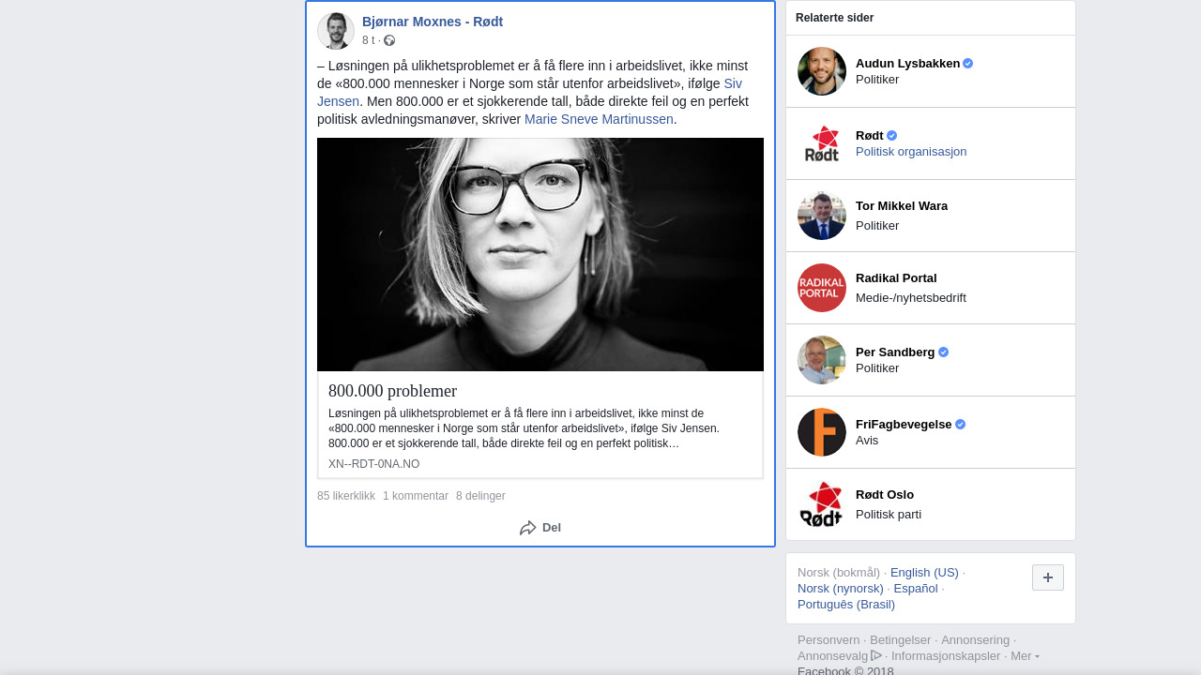
Task: Open the Rødt Oslo logo
Action: (x=822, y=504)
